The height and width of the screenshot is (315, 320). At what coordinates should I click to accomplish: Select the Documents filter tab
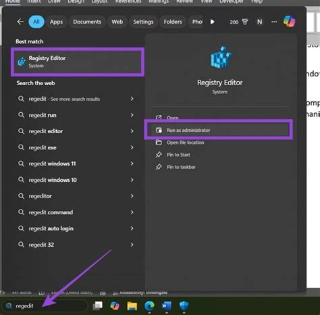87,22
